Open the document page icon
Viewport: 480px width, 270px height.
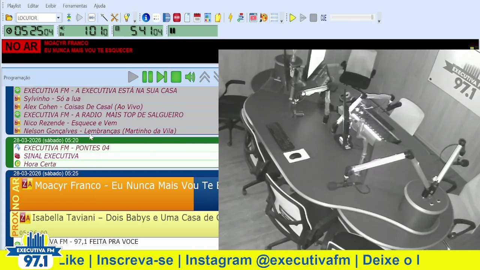click(x=187, y=18)
